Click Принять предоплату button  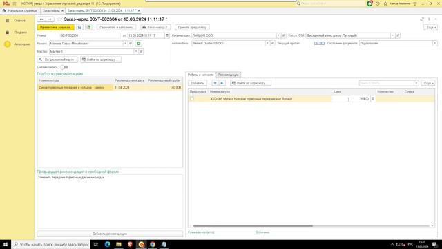pos(192,28)
